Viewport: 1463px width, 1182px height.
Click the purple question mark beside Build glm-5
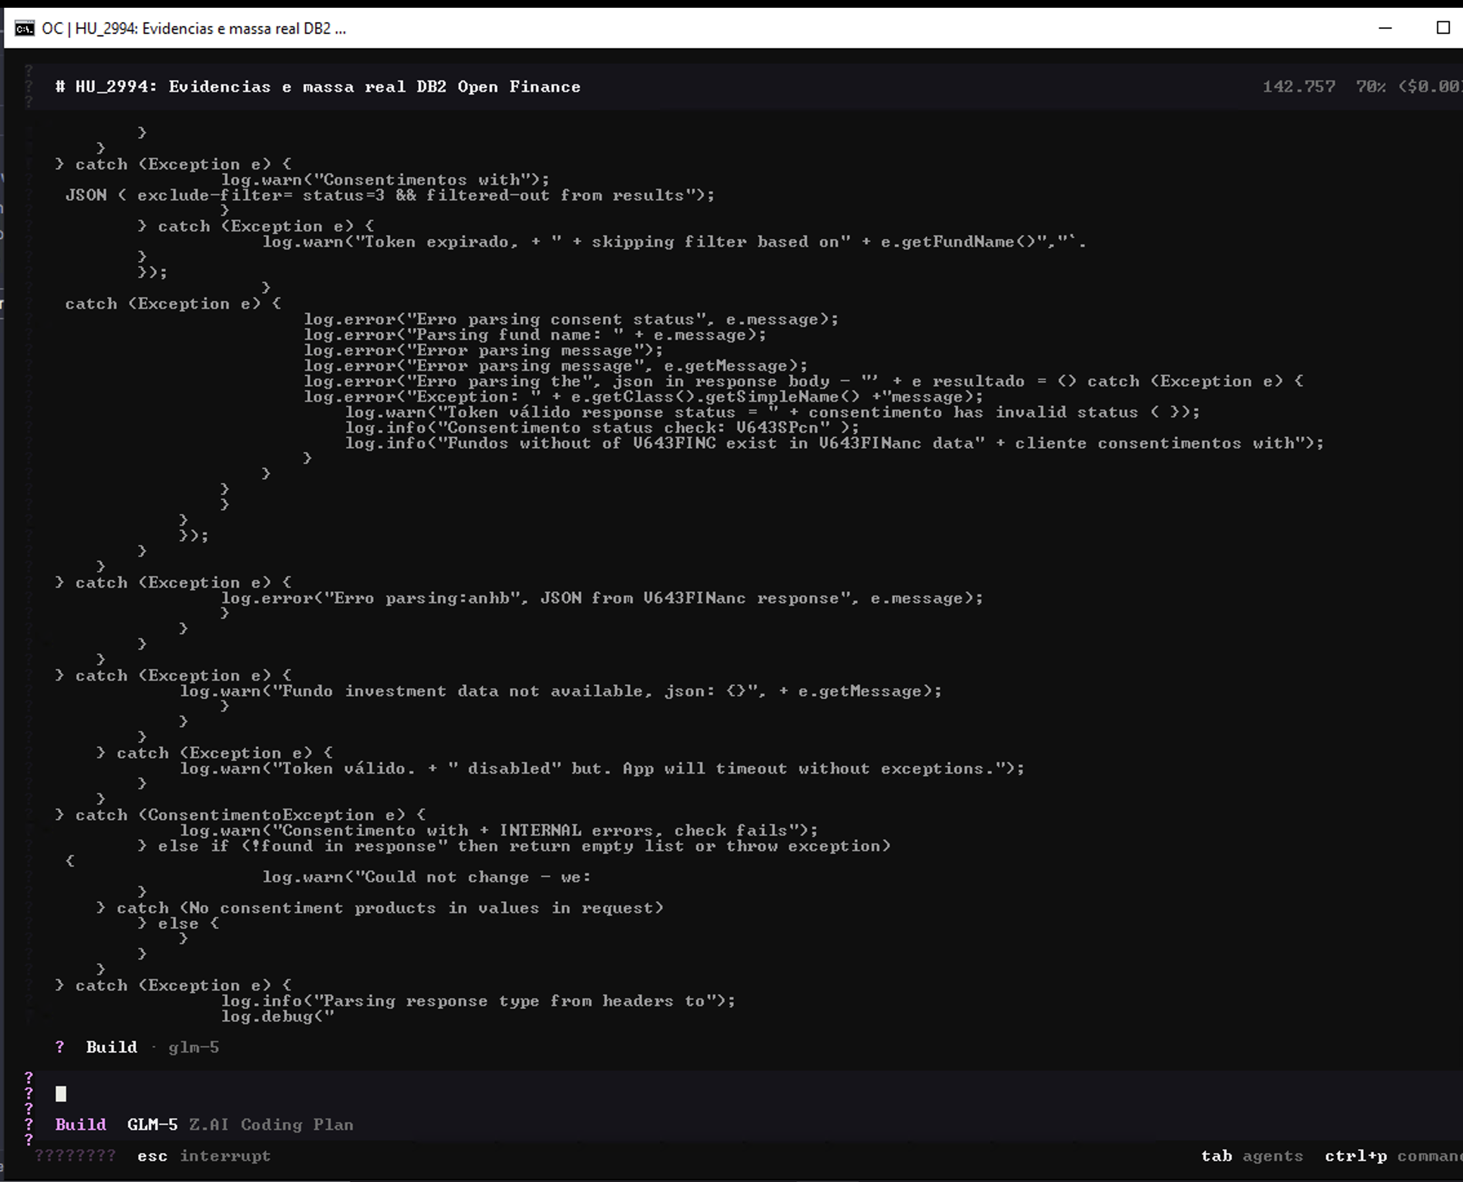[60, 1047]
